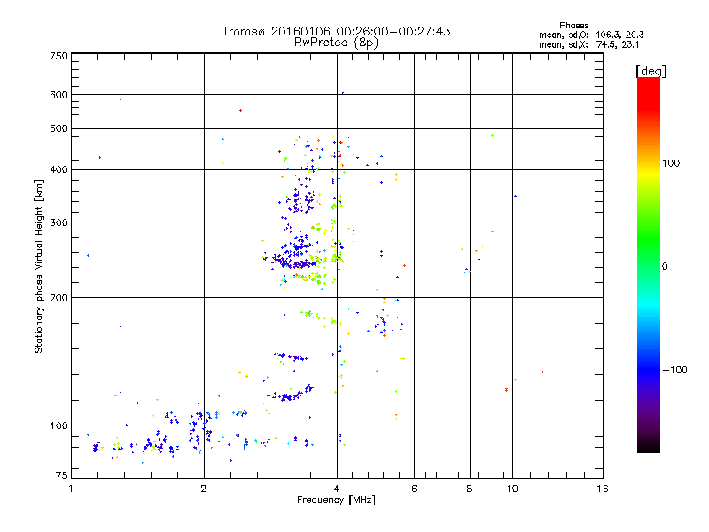
Task: Click the phase colorbar gradient
Action: click(649, 264)
